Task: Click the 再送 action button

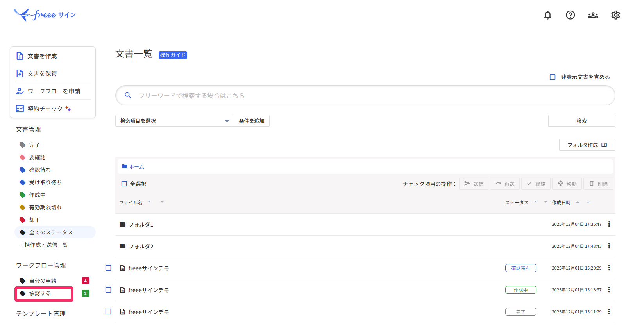Action: tap(505, 184)
